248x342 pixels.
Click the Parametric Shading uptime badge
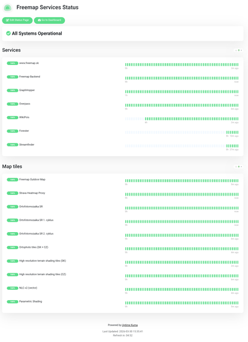[x=12, y=302]
